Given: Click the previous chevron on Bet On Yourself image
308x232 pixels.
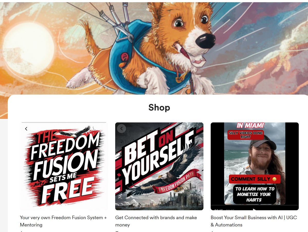Looking at the screenshot, I should (x=121, y=128).
